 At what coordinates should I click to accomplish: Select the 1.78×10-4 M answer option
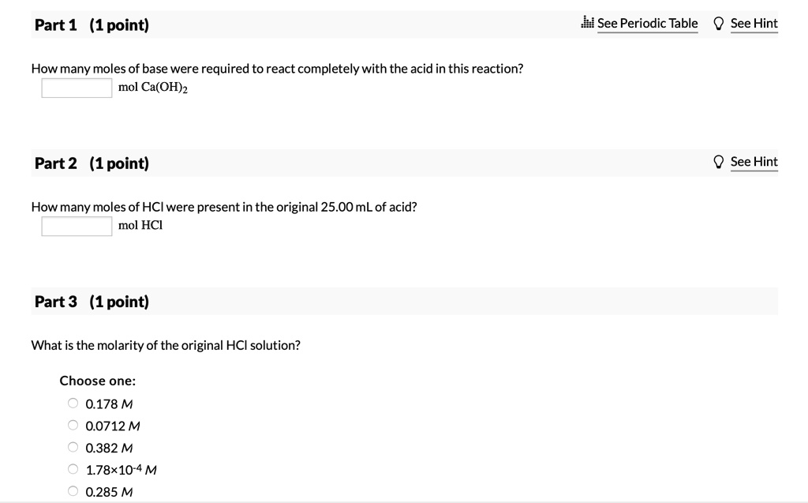(73, 468)
